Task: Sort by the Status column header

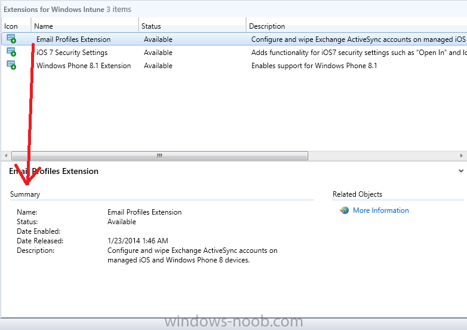Action: point(192,26)
